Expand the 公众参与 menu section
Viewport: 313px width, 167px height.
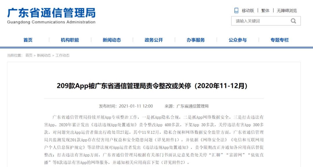click(x=238, y=40)
